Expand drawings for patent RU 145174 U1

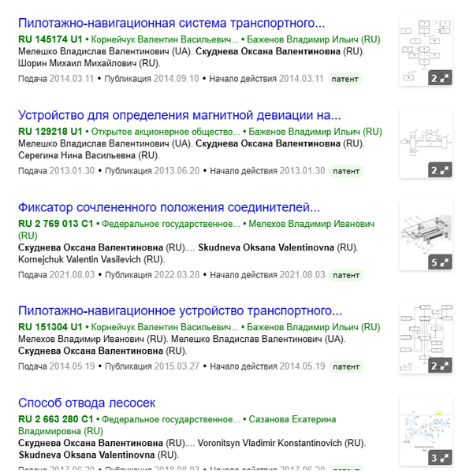tap(440, 79)
